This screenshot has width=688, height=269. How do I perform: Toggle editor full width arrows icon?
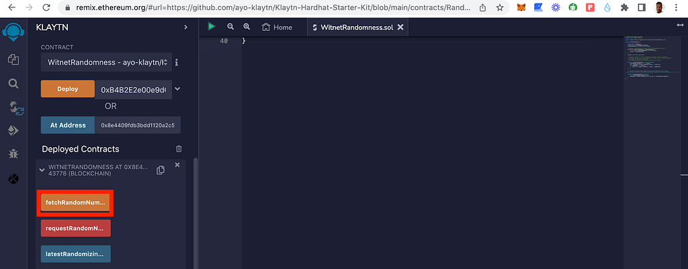(681, 25)
